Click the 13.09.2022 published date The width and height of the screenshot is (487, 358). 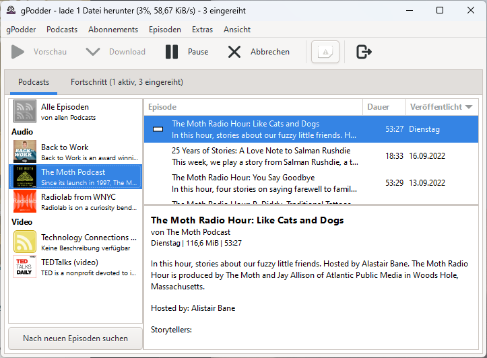427,183
